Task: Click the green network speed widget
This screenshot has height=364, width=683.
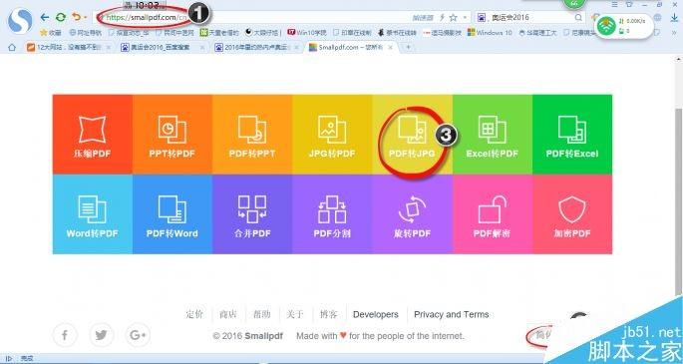Action: pyautogui.click(x=624, y=26)
